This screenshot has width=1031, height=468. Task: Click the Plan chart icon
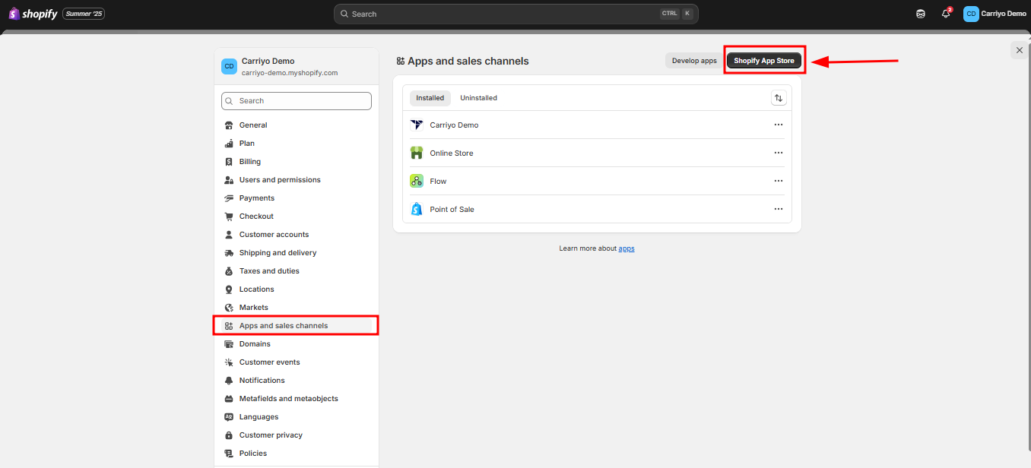[x=229, y=144]
